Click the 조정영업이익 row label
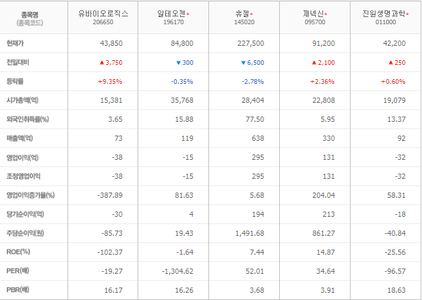 click(x=24, y=176)
